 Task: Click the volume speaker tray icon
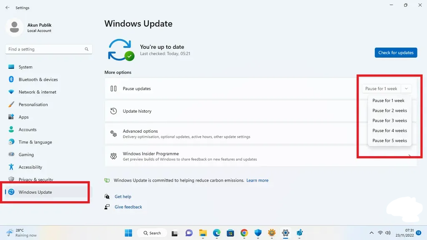[x=388, y=233]
